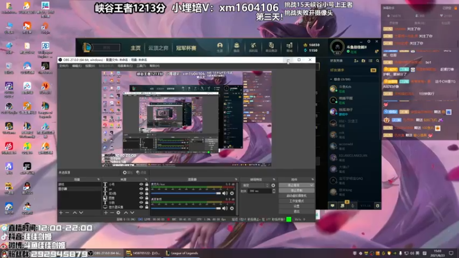Open 工具(T) menu in OBS
The image size is (459, 258).
coord(141,66)
